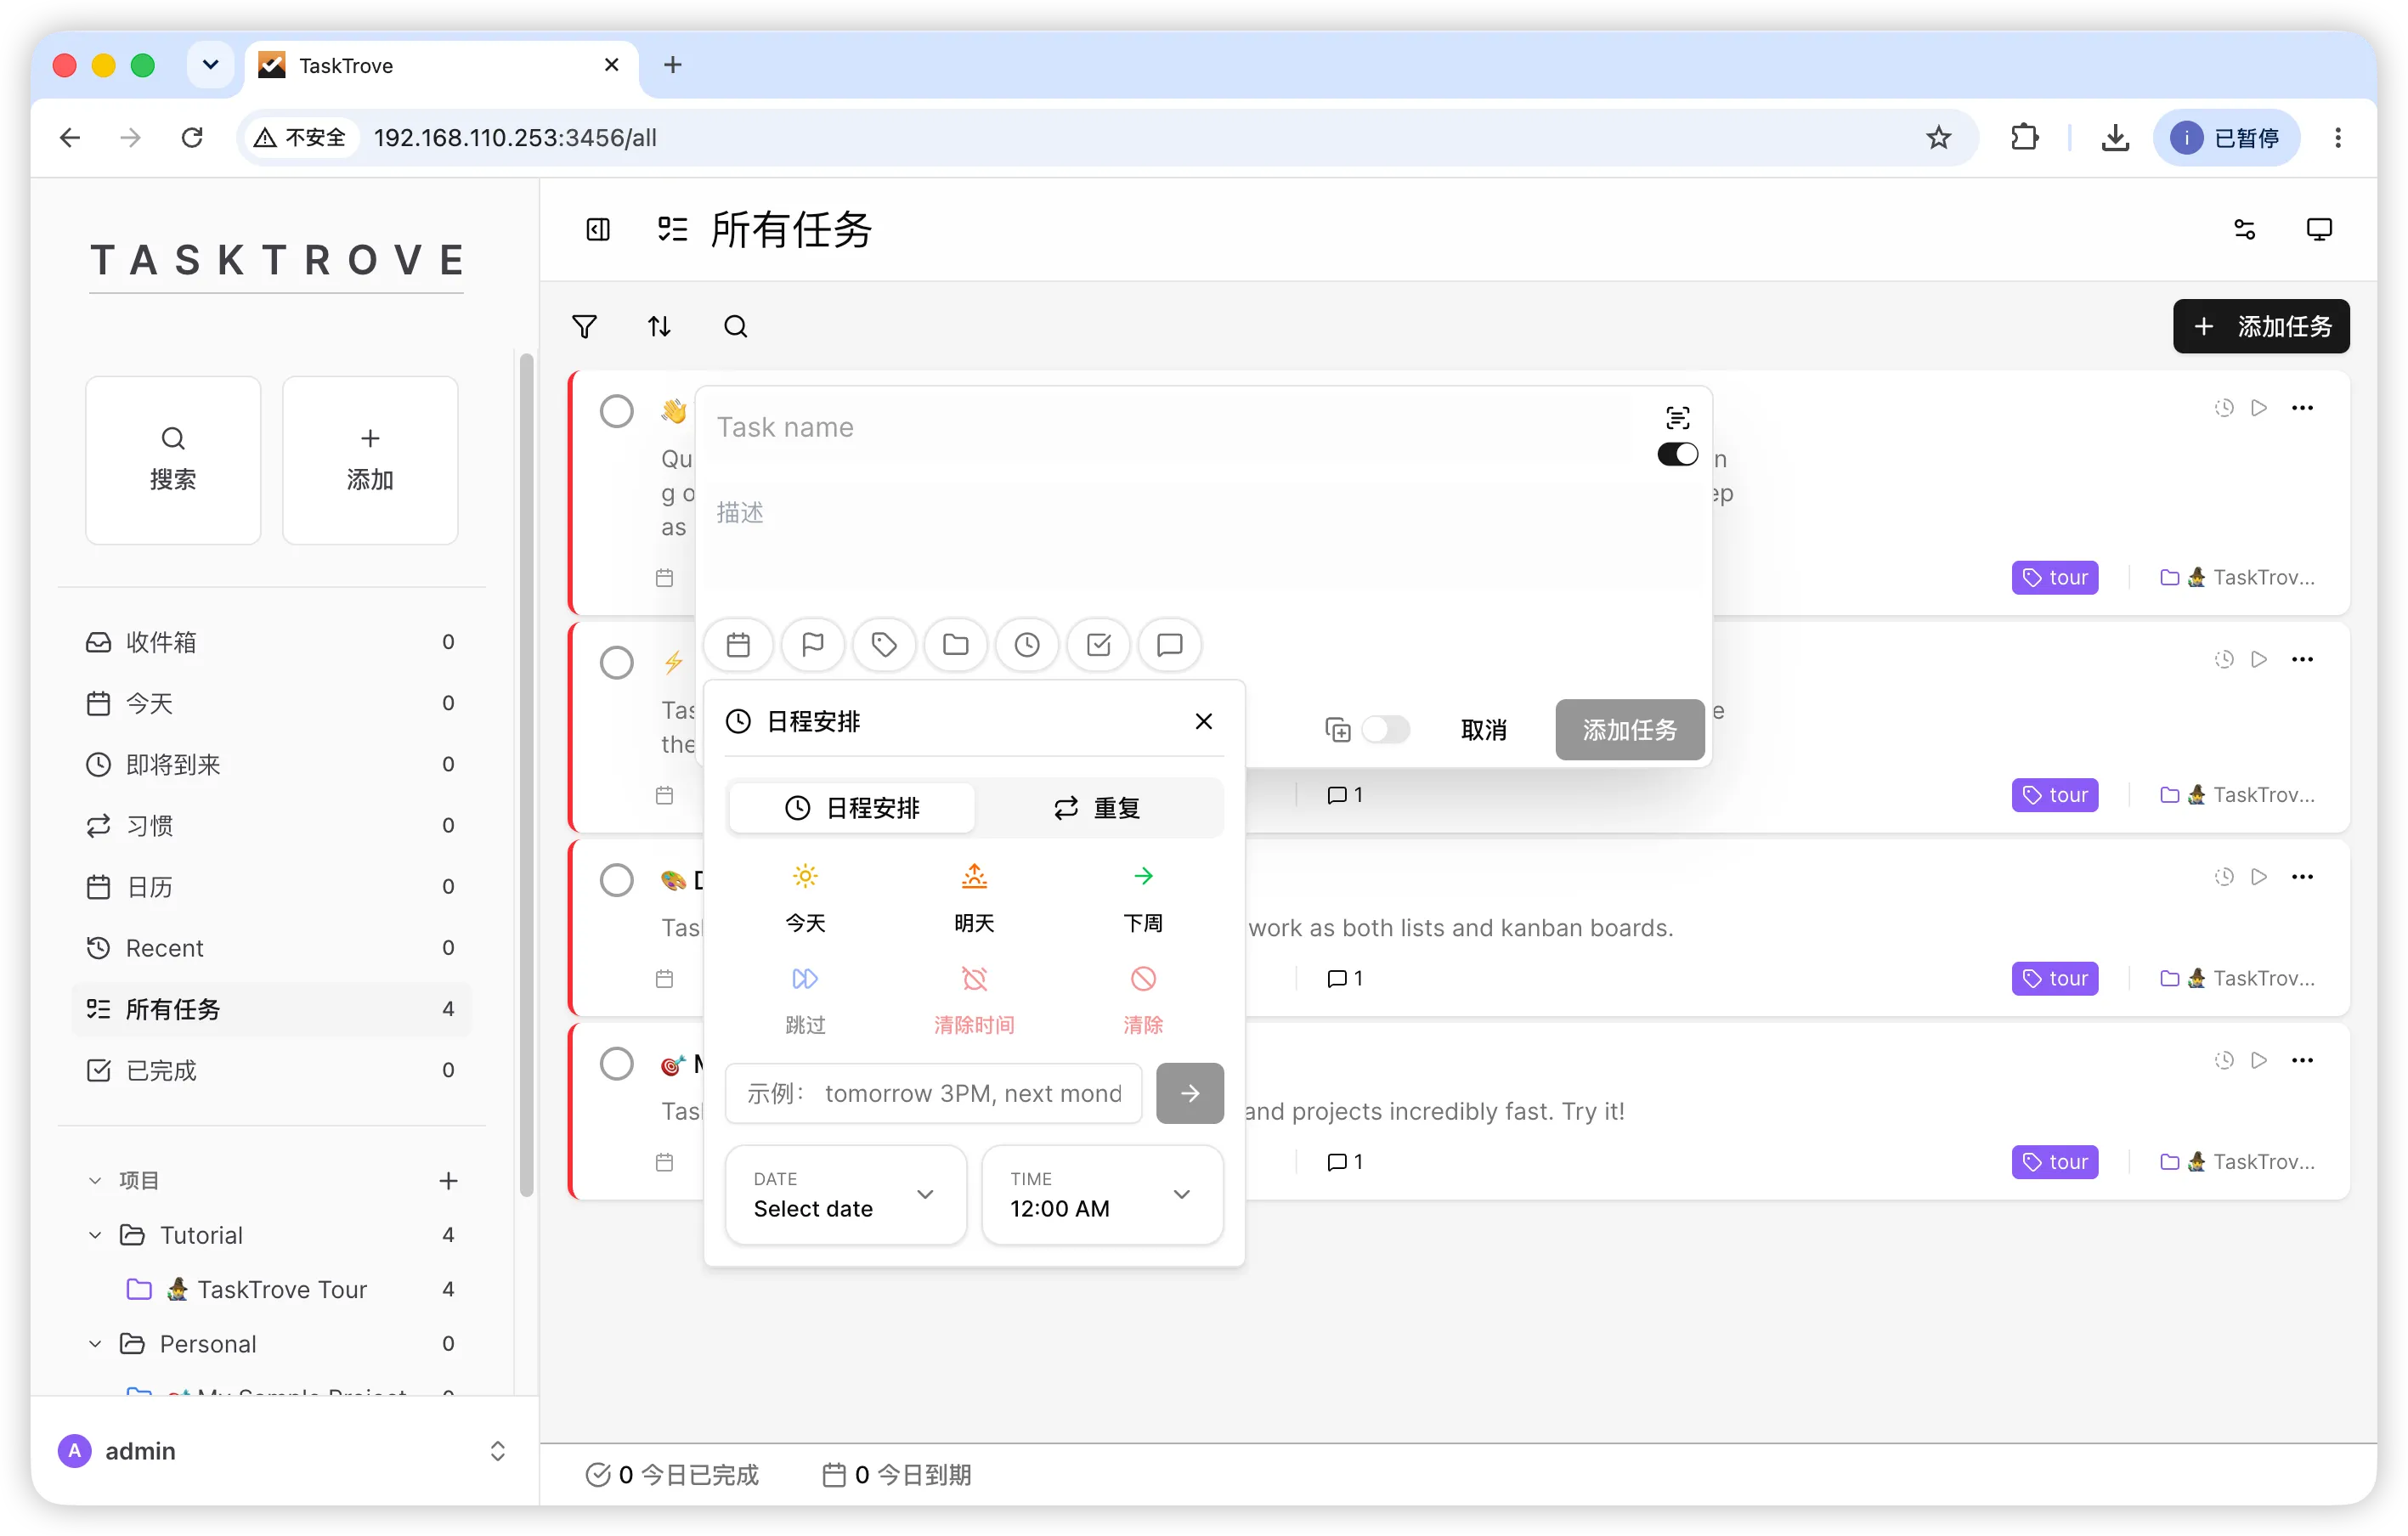Collapse the 项目 section chevron
This screenshot has width=2408, height=1536.
[95, 1181]
